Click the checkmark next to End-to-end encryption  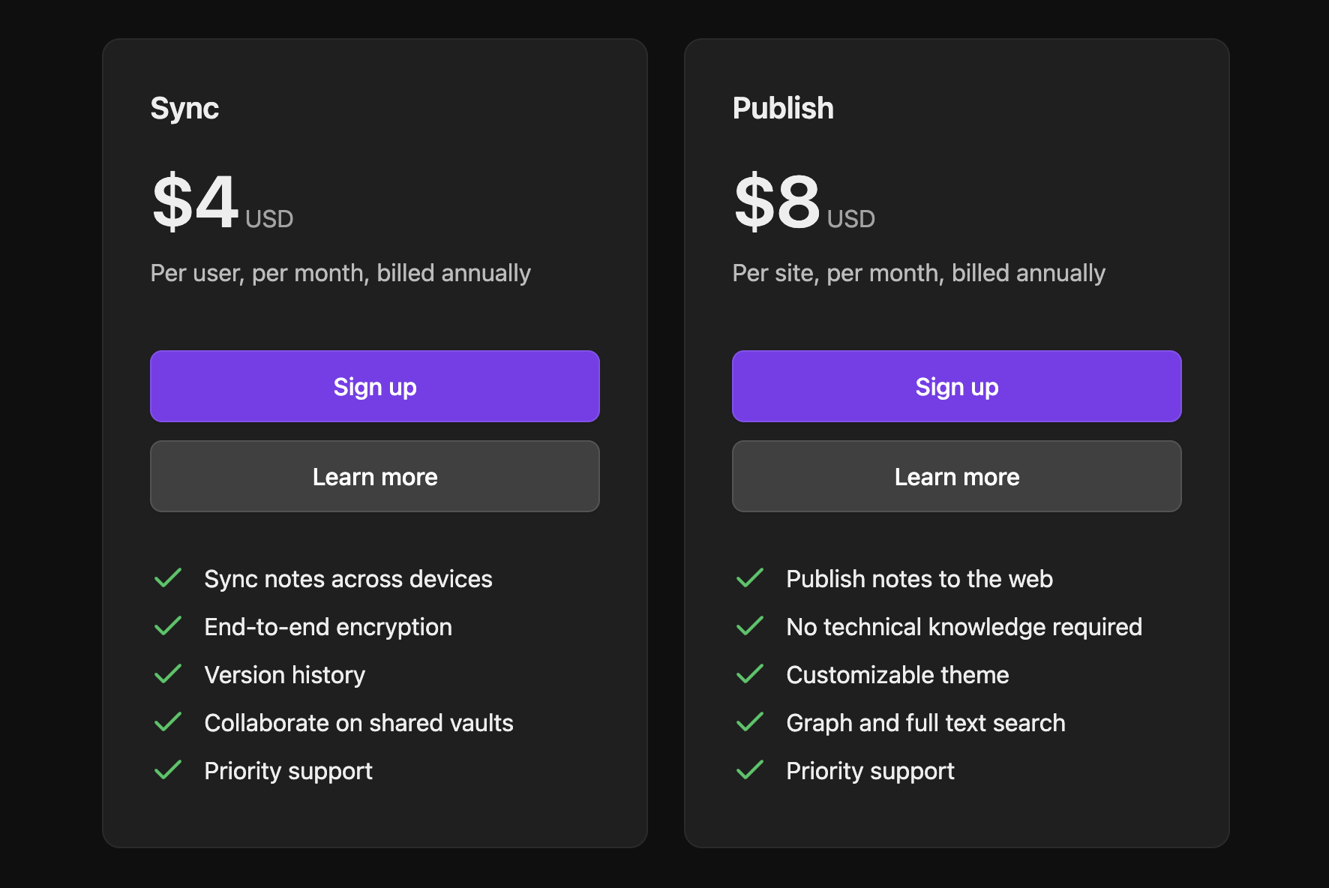pos(168,625)
